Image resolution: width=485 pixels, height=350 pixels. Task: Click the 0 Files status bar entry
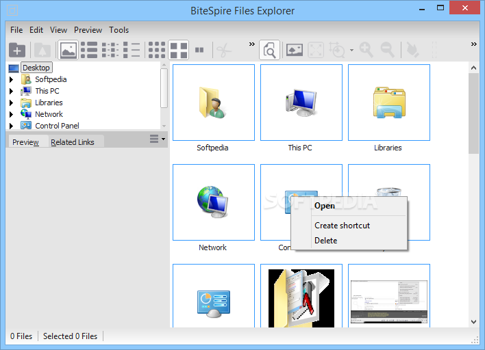coord(21,336)
